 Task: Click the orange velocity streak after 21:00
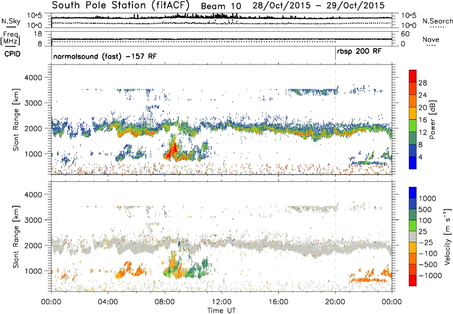367,280
